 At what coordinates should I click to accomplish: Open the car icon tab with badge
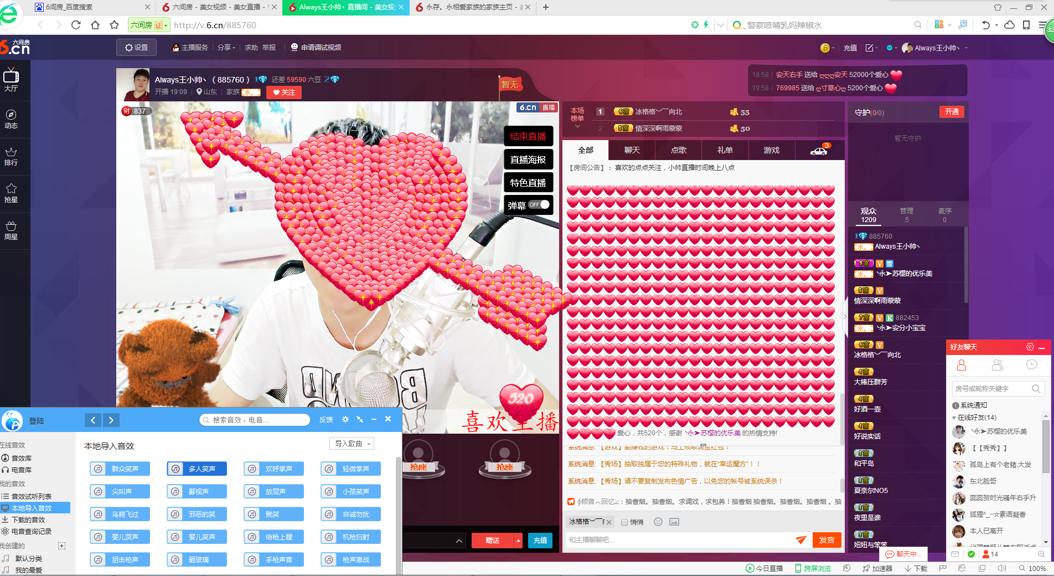819,150
